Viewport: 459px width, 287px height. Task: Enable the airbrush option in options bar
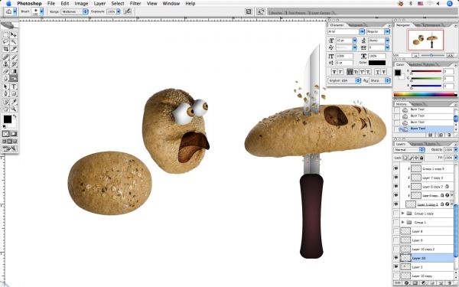click(127, 11)
